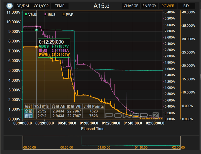This screenshot has width=201, height=154.
Task: Switch to the DP/DM tab
Action: pyautogui.click(x=23, y=6)
